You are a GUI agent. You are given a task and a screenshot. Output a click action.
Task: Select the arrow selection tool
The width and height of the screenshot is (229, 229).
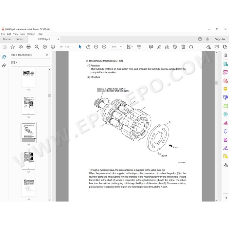tap(80, 47)
